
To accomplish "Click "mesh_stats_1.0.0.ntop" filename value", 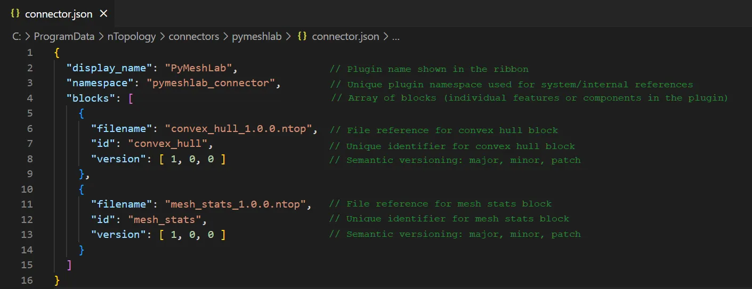I will pyautogui.click(x=235, y=204).
